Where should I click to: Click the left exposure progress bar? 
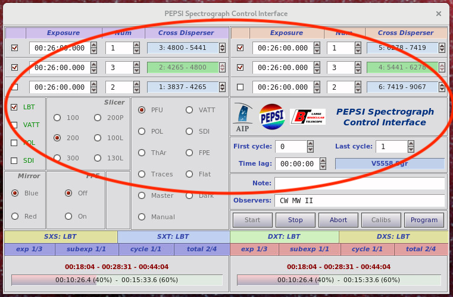[117, 280]
